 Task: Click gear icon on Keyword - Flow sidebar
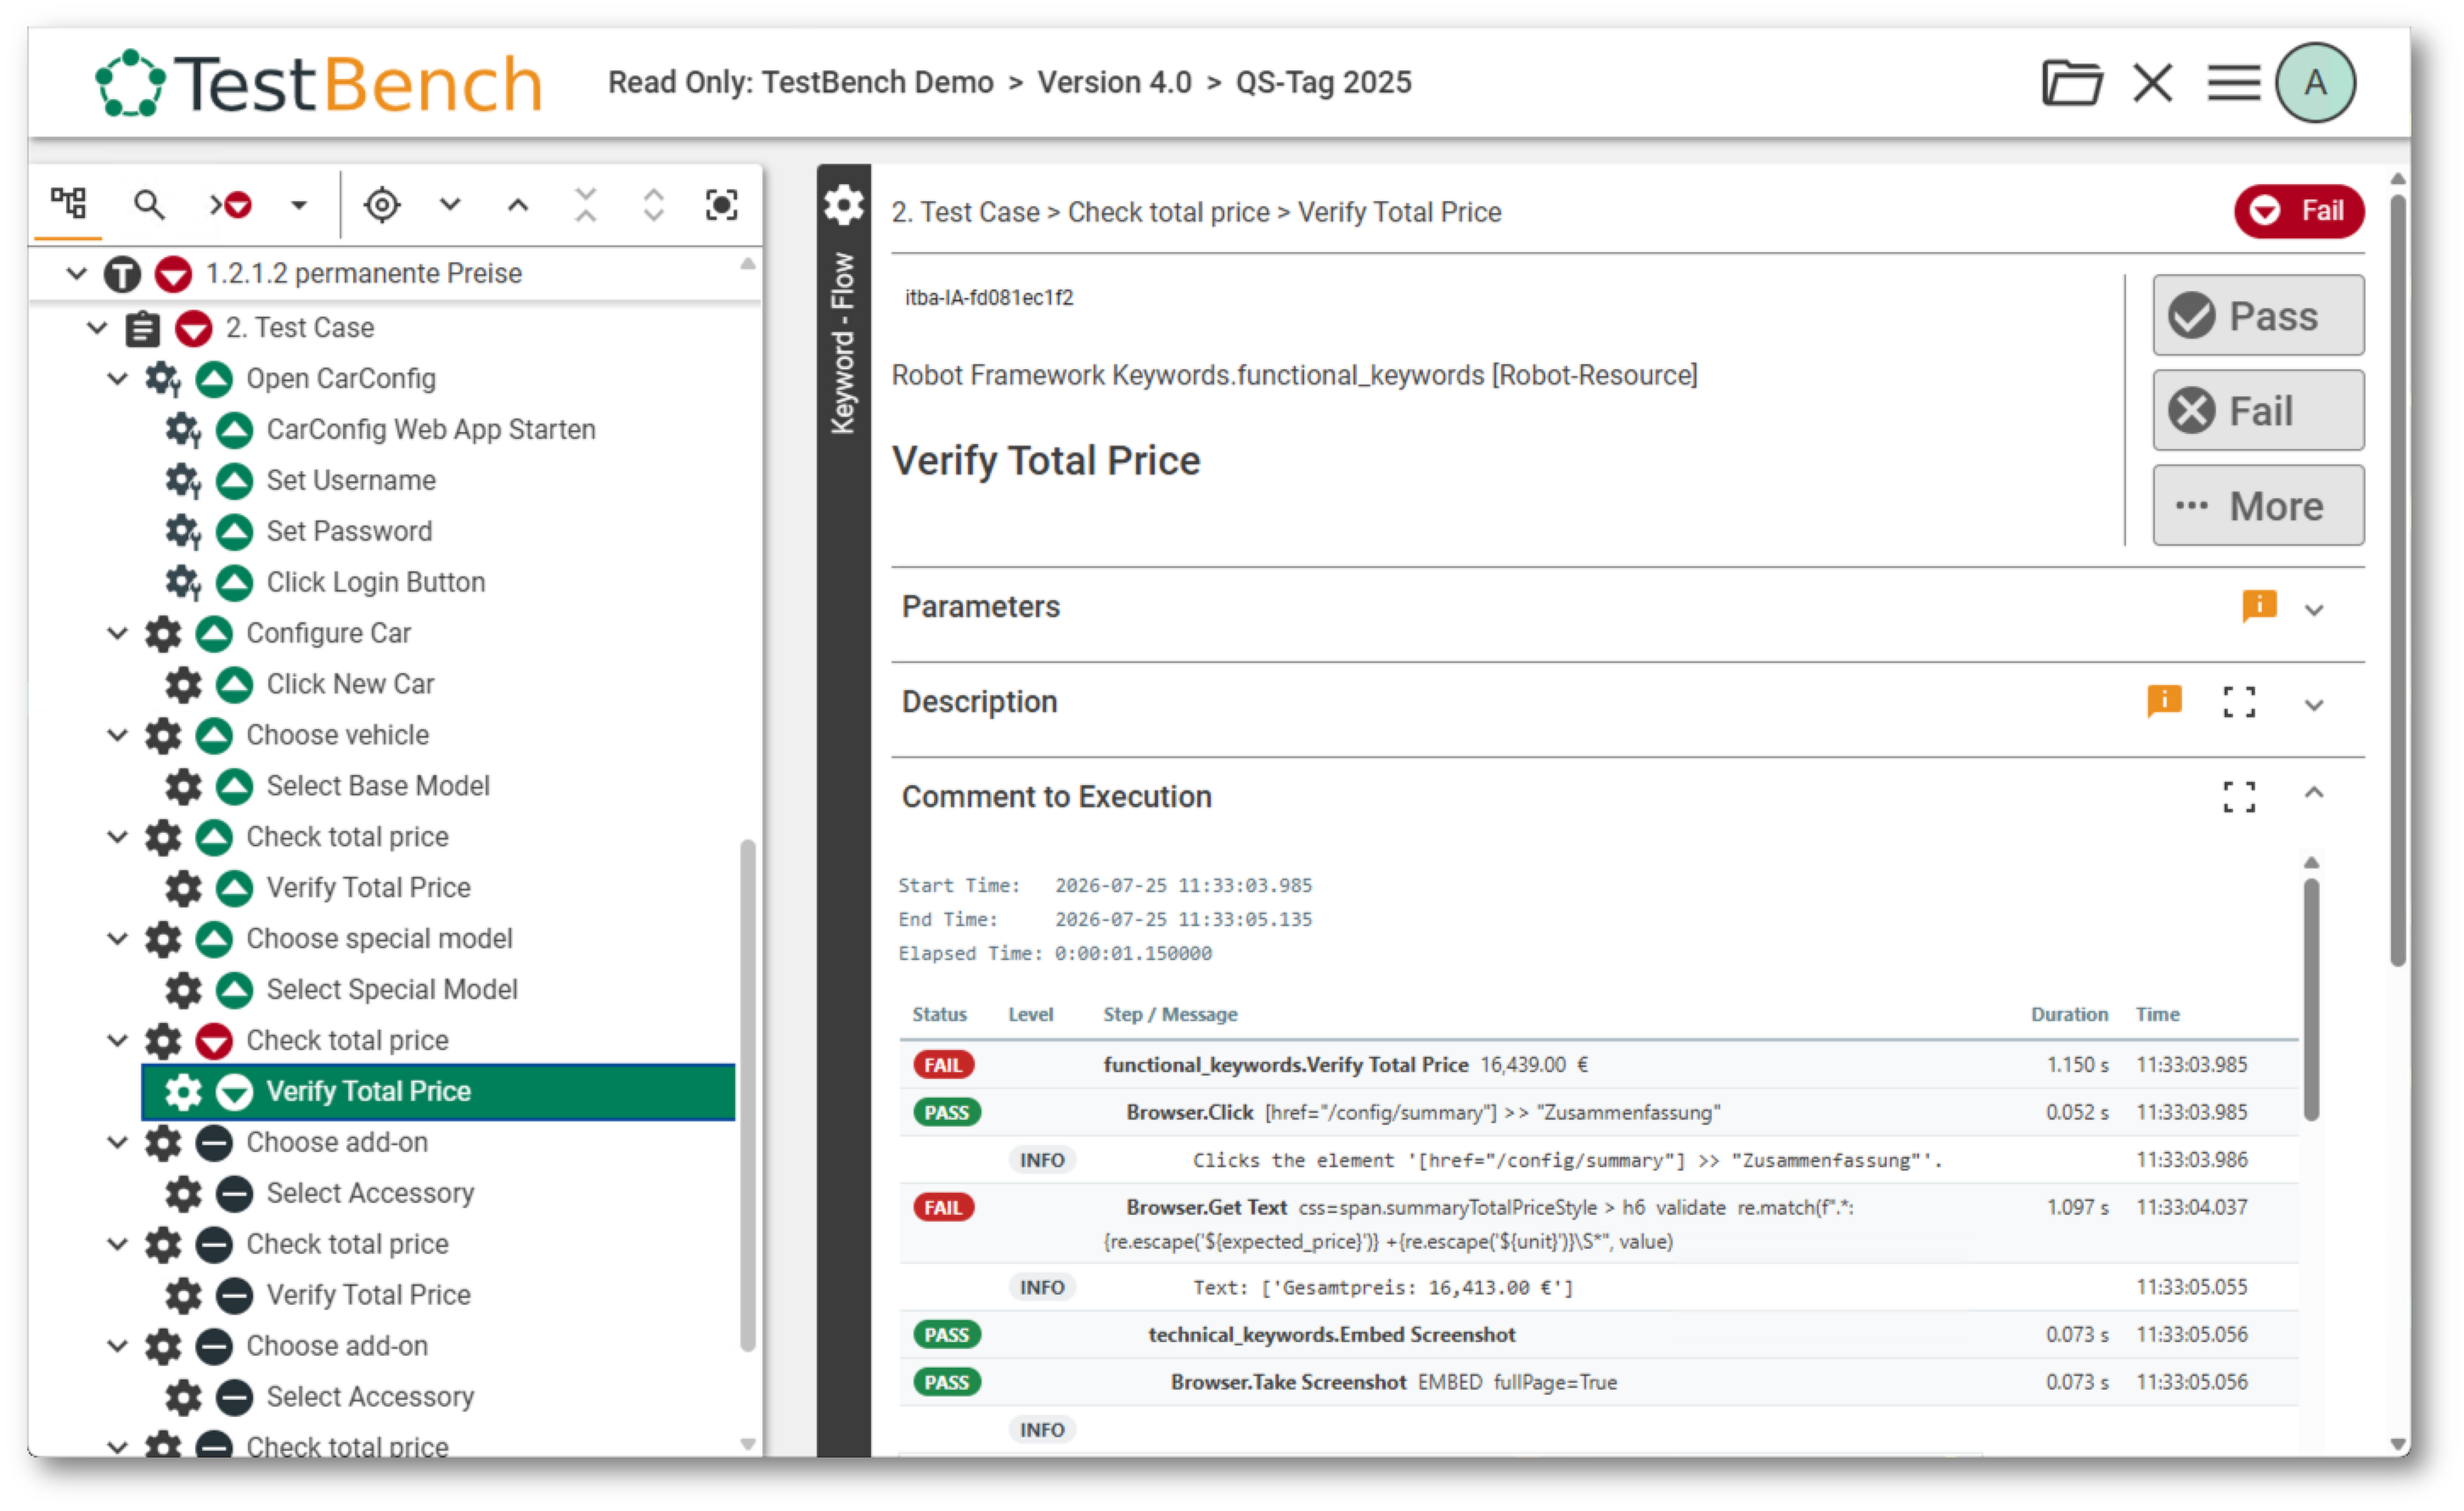pos(843,204)
